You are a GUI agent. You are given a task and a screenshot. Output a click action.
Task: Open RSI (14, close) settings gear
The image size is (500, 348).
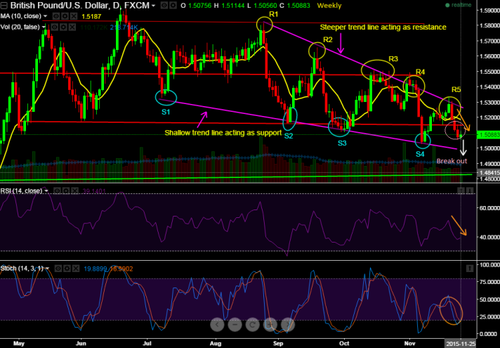(66, 191)
